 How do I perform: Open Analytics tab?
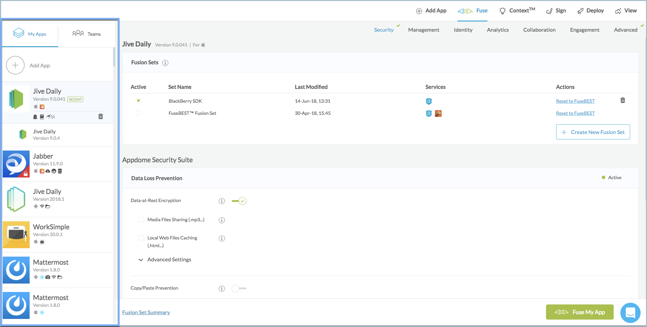[x=498, y=30]
